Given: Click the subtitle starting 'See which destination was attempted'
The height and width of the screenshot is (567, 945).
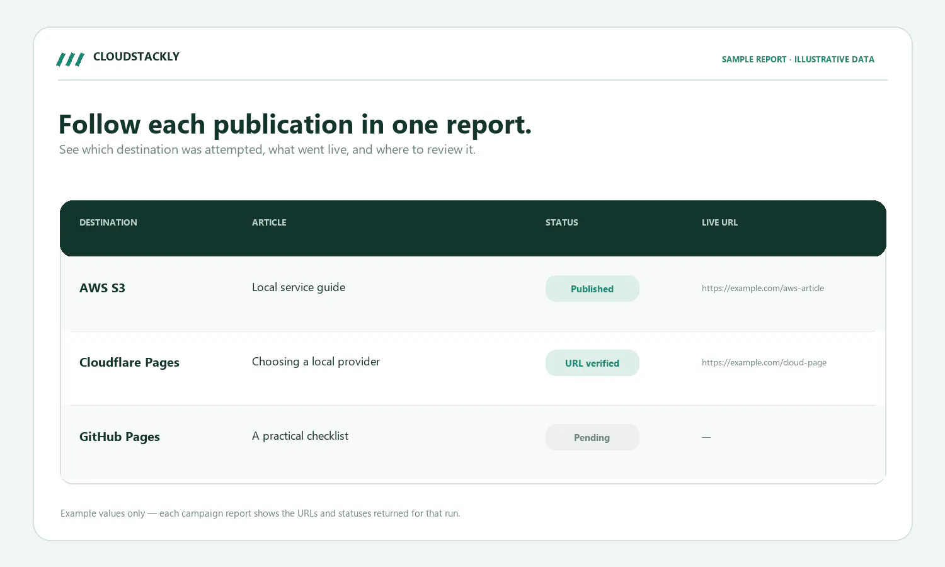Looking at the screenshot, I should 267,150.
